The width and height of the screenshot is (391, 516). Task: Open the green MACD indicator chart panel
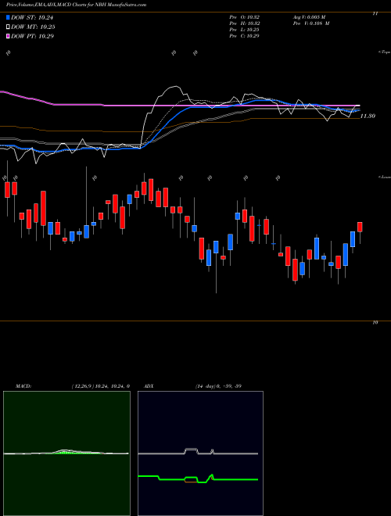pyautogui.click(x=66, y=453)
